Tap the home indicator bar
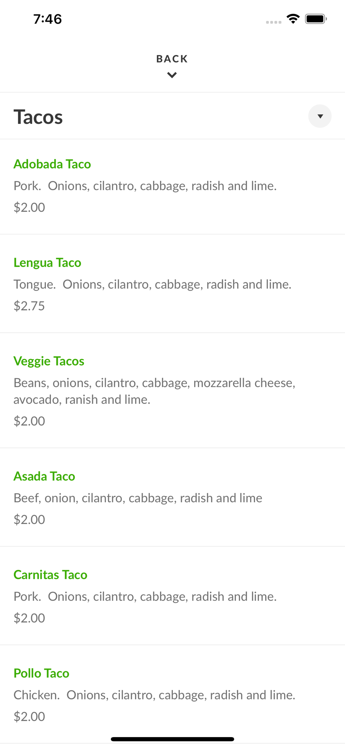The height and width of the screenshot is (748, 345). (x=172, y=739)
